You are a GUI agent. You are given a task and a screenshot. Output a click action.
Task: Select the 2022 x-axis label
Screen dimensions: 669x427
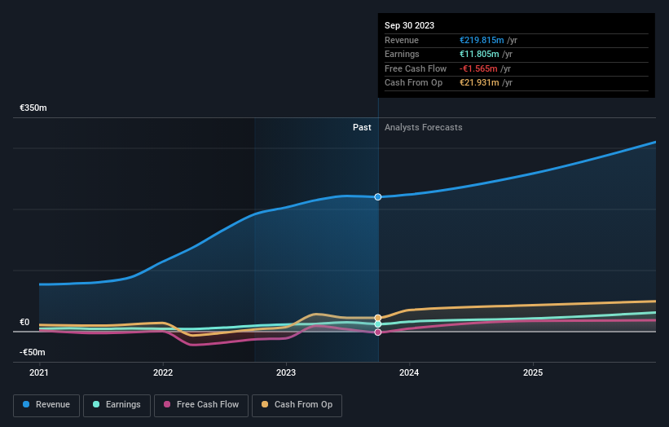(163, 373)
